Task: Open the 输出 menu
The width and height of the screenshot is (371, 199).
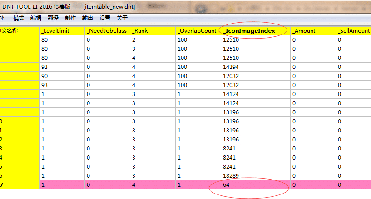Action: coord(88,18)
